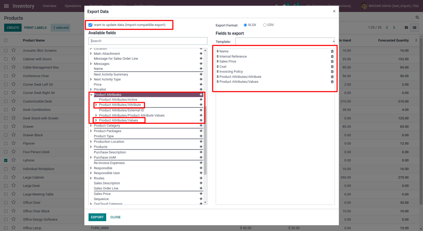Switch to list view icon
Screen dimensions: 423x231
(x=414, y=28)
